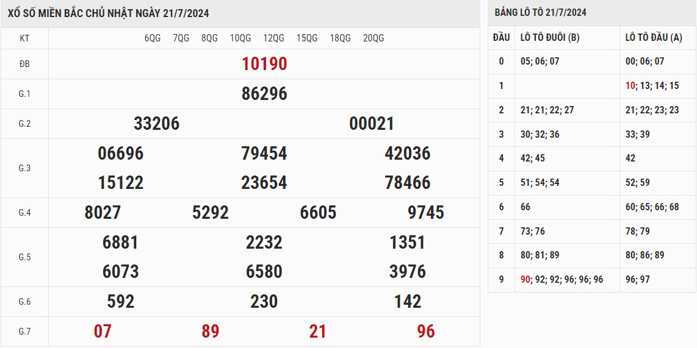This screenshot has width=697, height=348.
Task: Select the G.5 result 3976
Action: pyautogui.click(x=408, y=272)
